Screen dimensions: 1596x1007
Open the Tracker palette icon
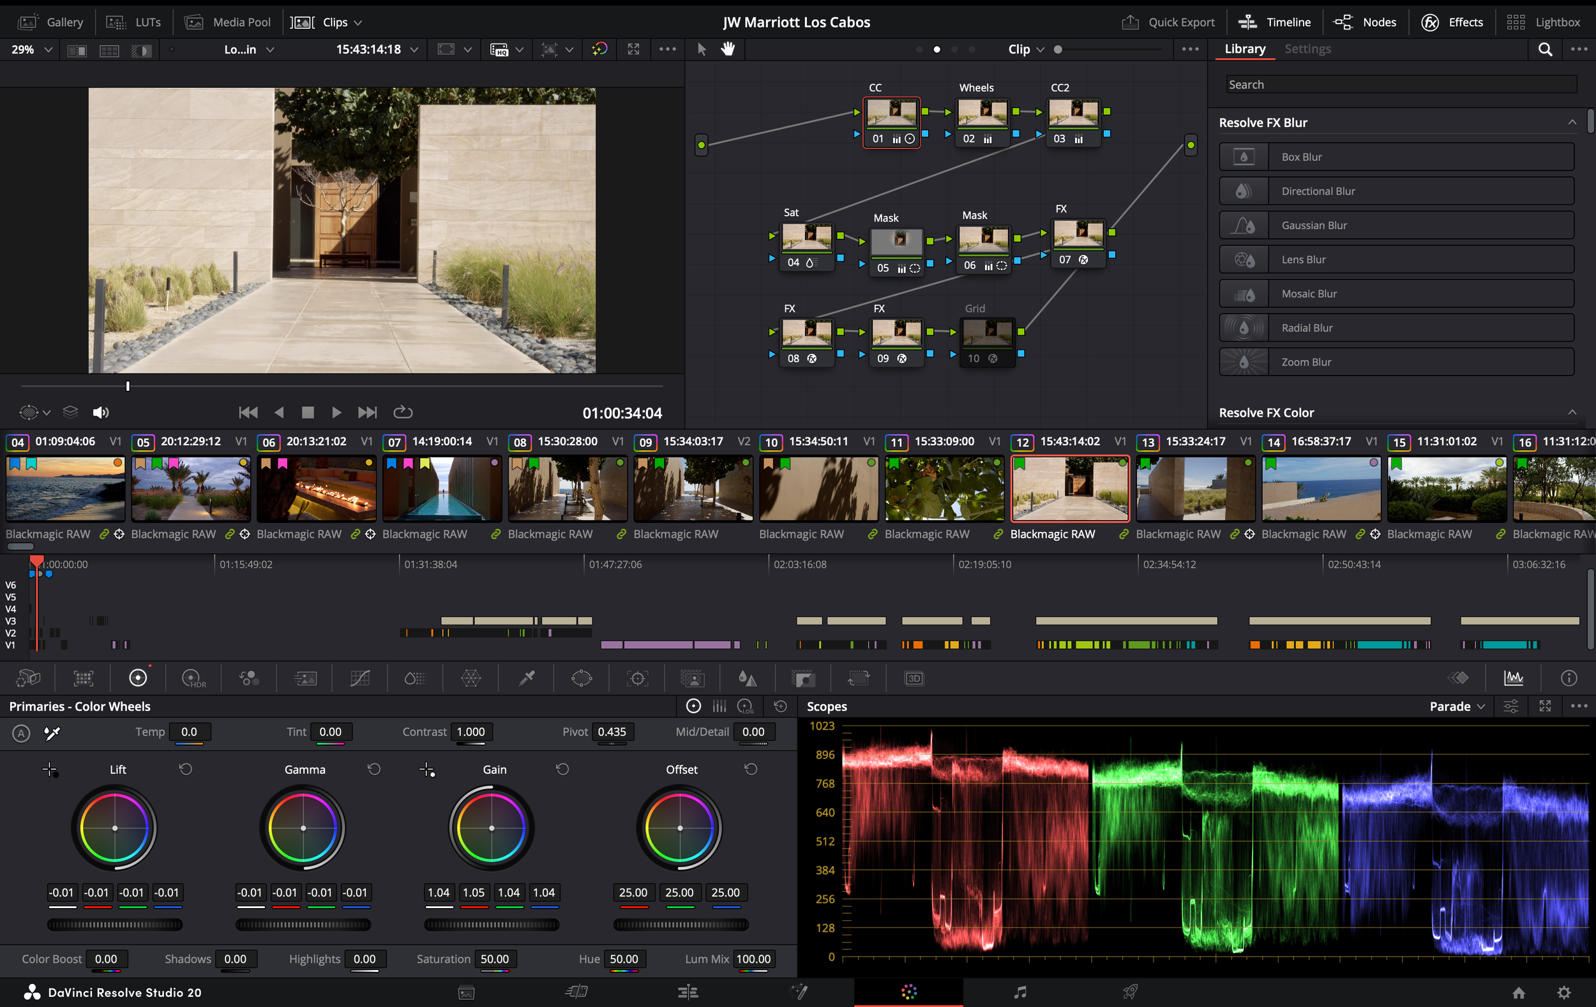pos(637,678)
